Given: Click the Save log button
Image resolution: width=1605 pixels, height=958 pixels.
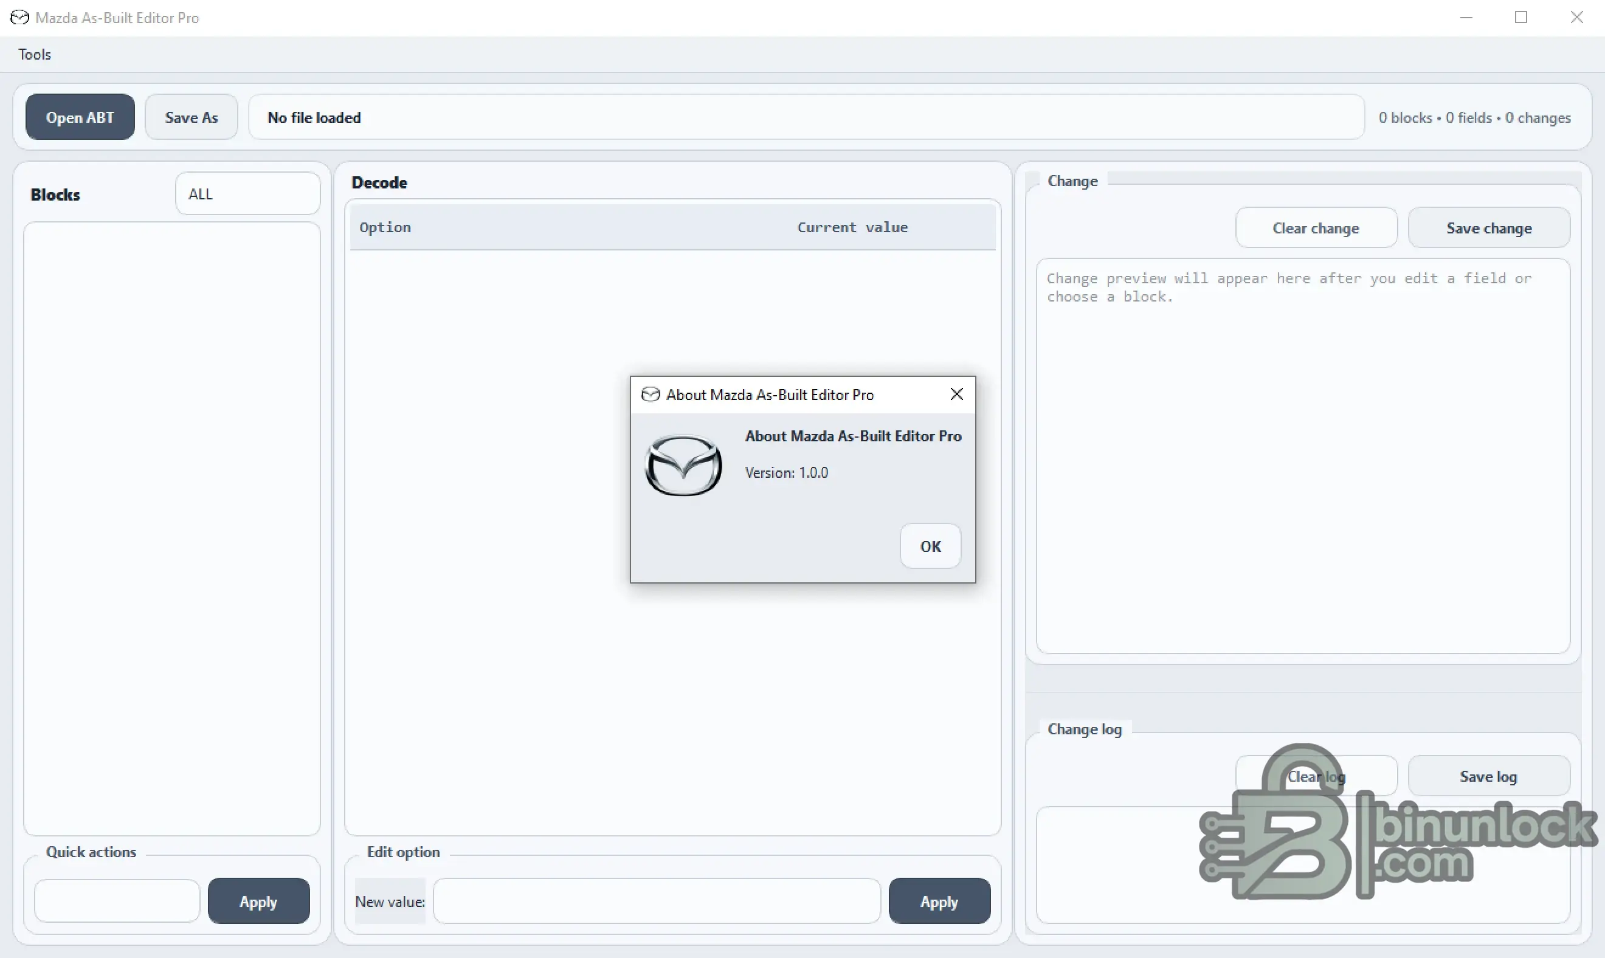Looking at the screenshot, I should point(1489,776).
